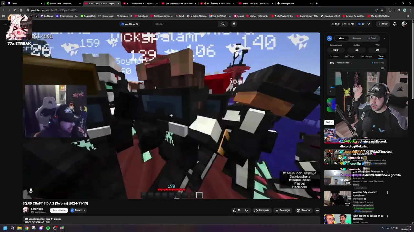Switch to the AI Coach tab
414x232 pixels.
372,38
